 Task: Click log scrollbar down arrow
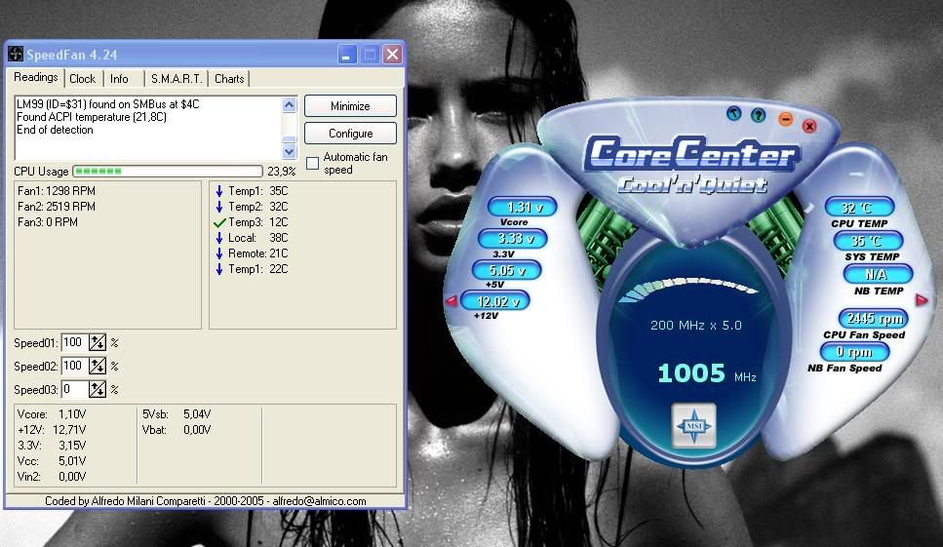pyautogui.click(x=290, y=151)
